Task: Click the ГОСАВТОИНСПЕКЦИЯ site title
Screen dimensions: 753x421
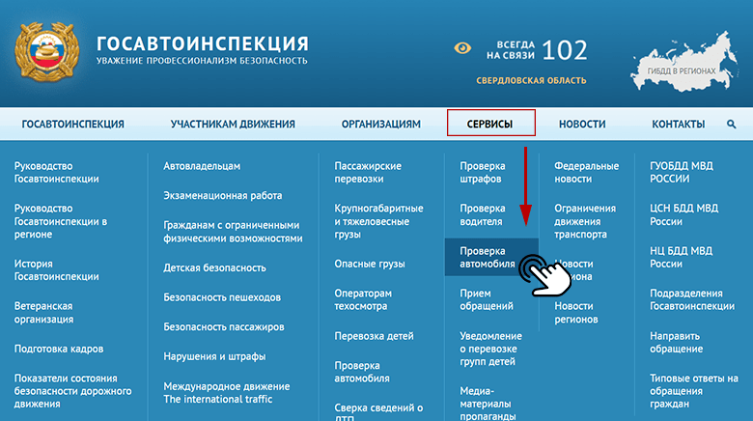Action: tap(202, 43)
